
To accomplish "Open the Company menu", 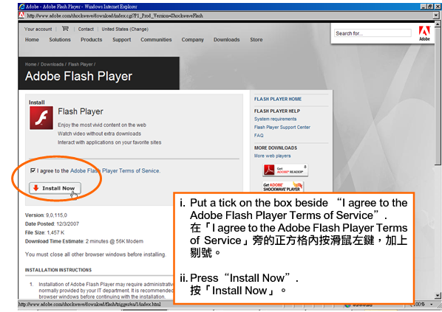I will pos(192,40).
